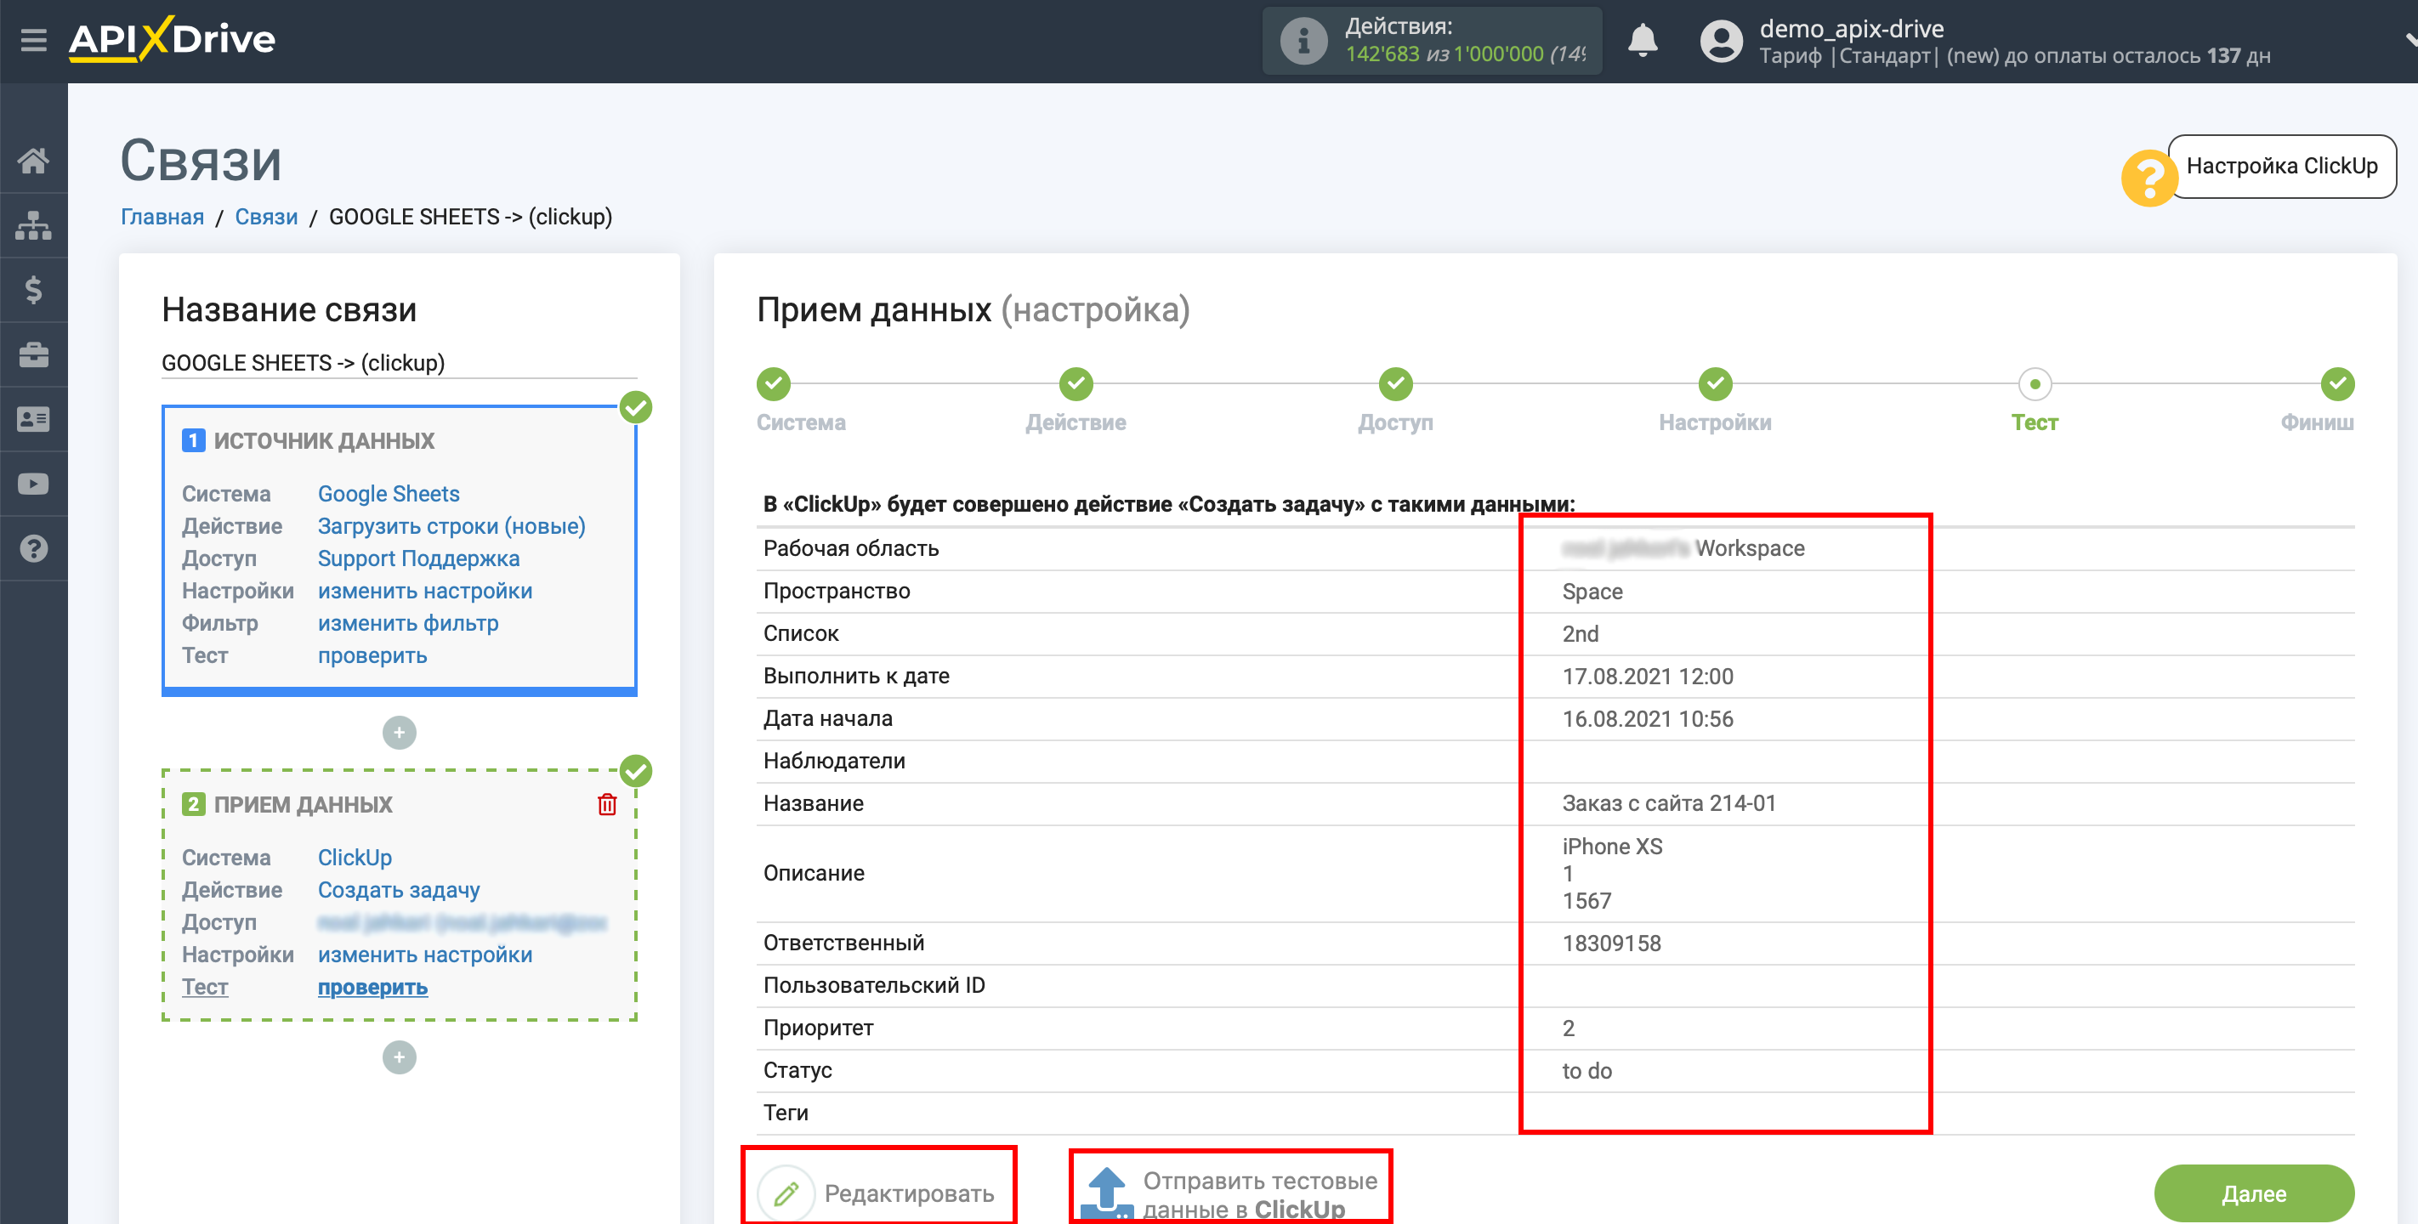Viewport: 2418px width, 1224px height.
Task: Click the due date value 17.08.2021 12:00
Action: [1648, 677]
